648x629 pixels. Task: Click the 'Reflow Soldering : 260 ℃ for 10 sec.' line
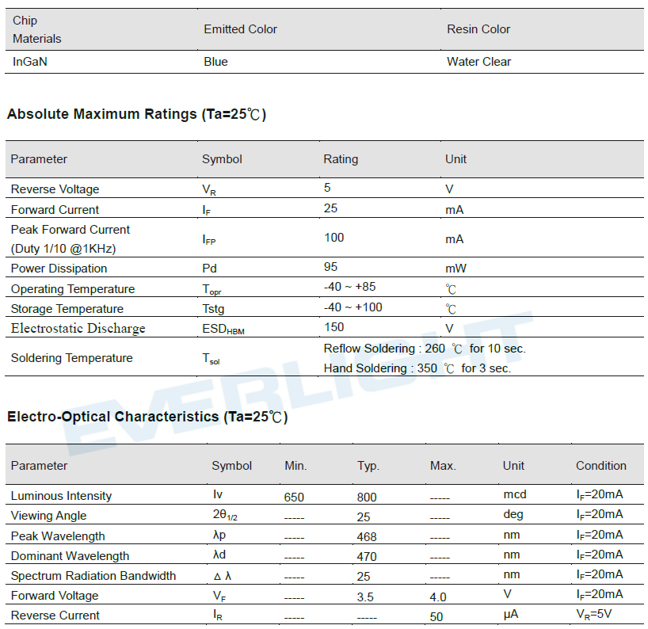coord(425,349)
